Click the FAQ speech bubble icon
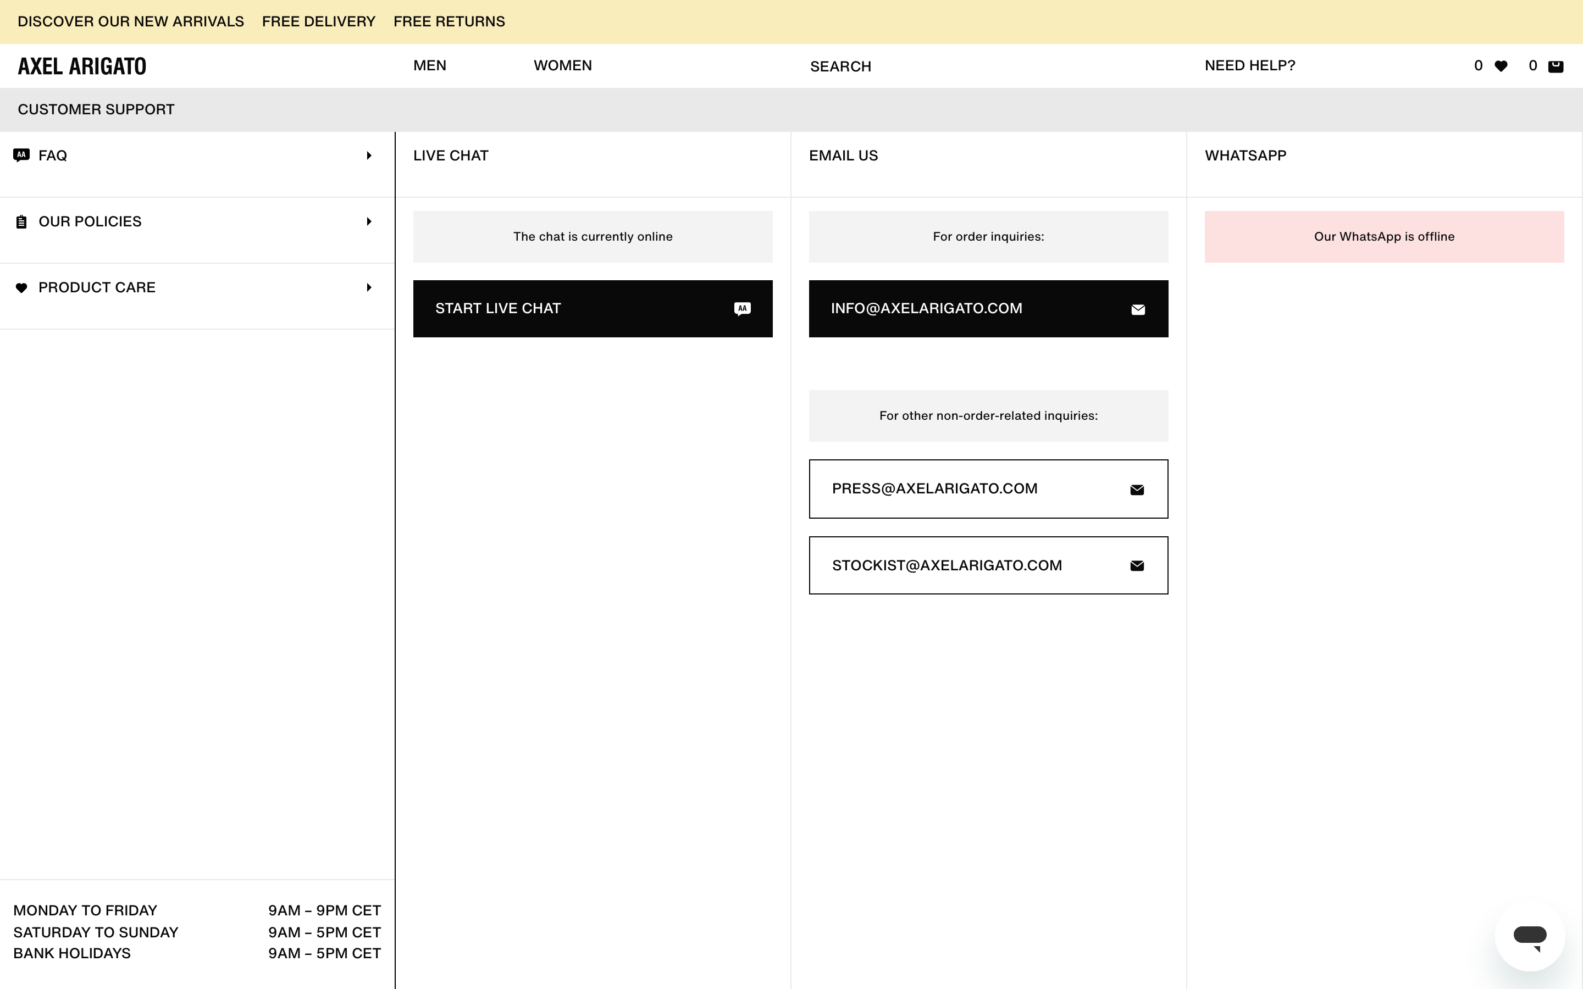 [x=21, y=155]
